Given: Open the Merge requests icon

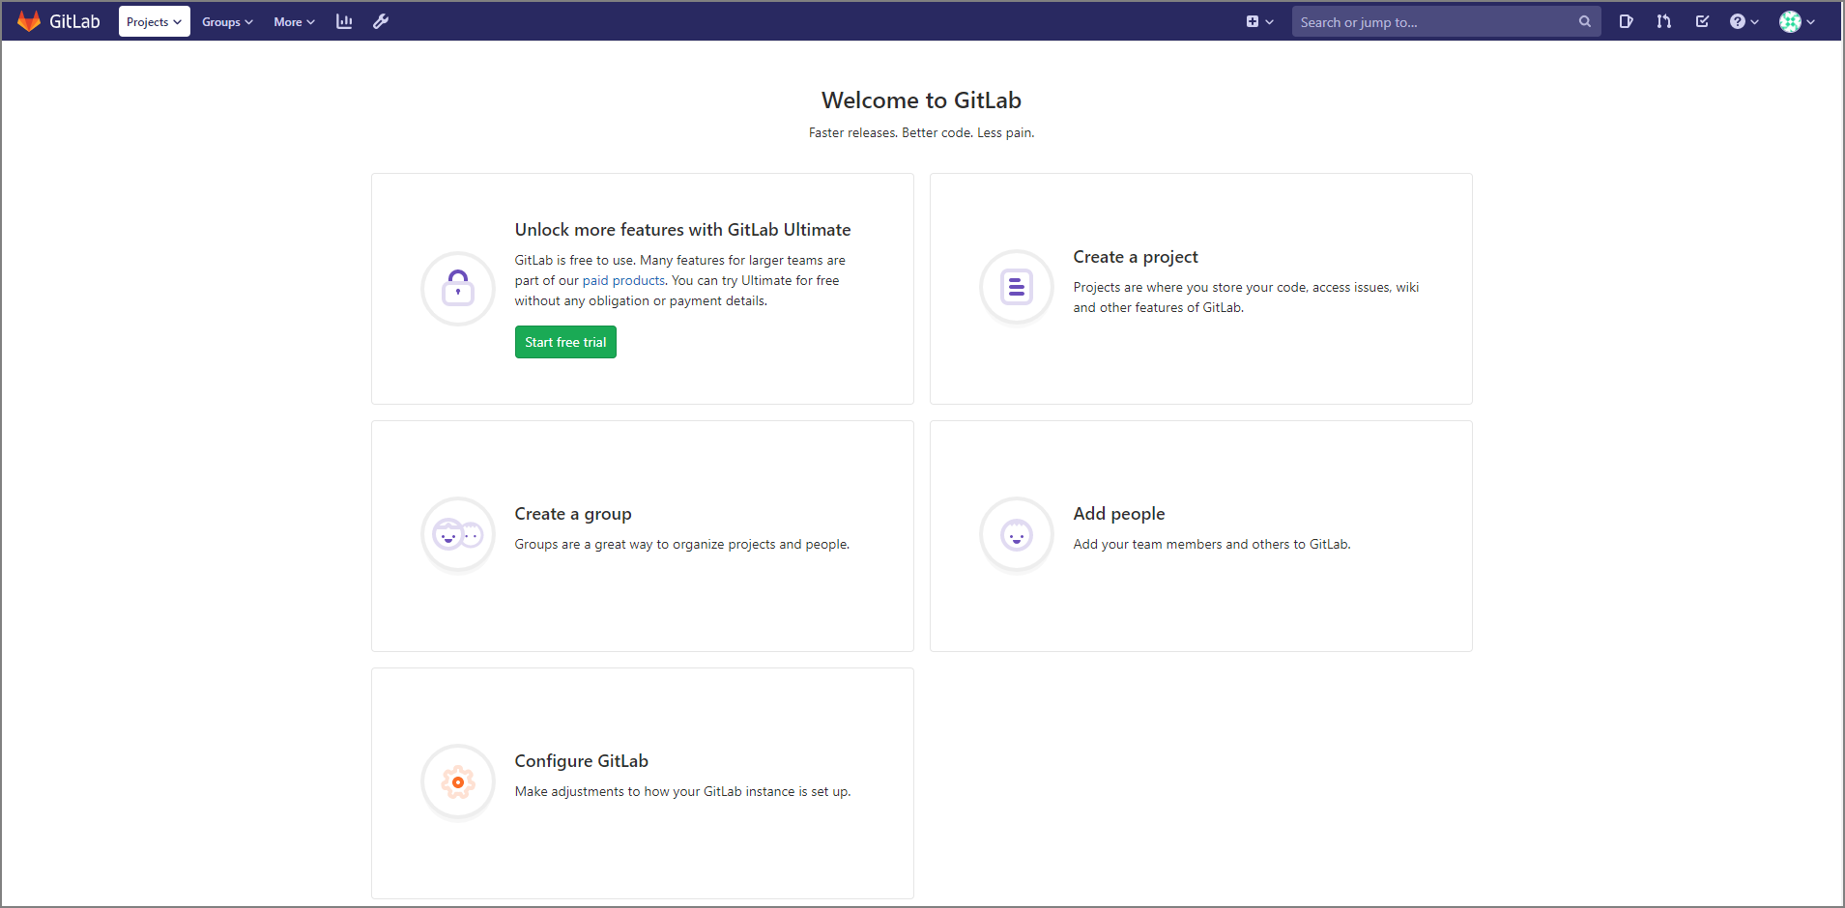Looking at the screenshot, I should 1663,21.
